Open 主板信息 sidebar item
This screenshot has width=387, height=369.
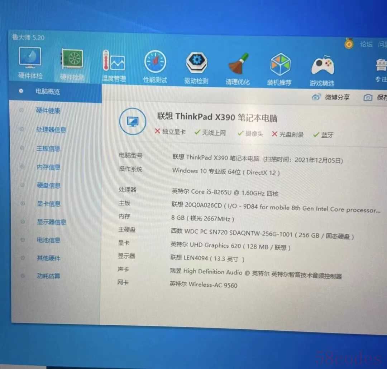click(x=48, y=149)
